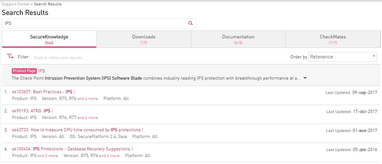Open sk95193 ATRG: IPS article
382x164 pixels.
(x=31, y=111)
